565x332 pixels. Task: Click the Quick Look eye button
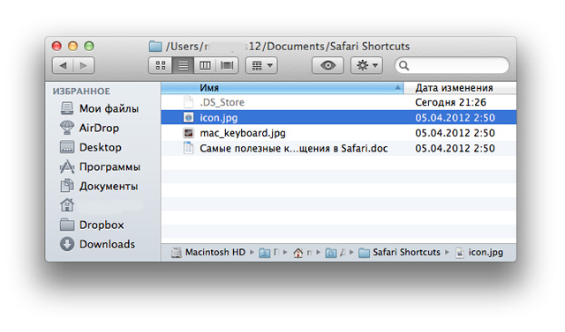(328, 65)
